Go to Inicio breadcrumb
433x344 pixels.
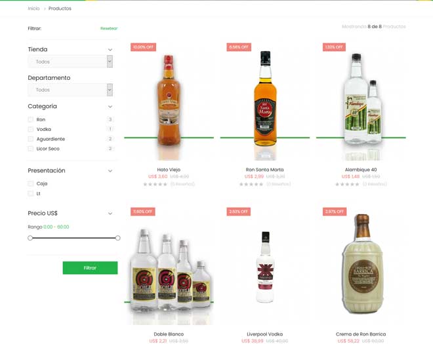(33, 9)
